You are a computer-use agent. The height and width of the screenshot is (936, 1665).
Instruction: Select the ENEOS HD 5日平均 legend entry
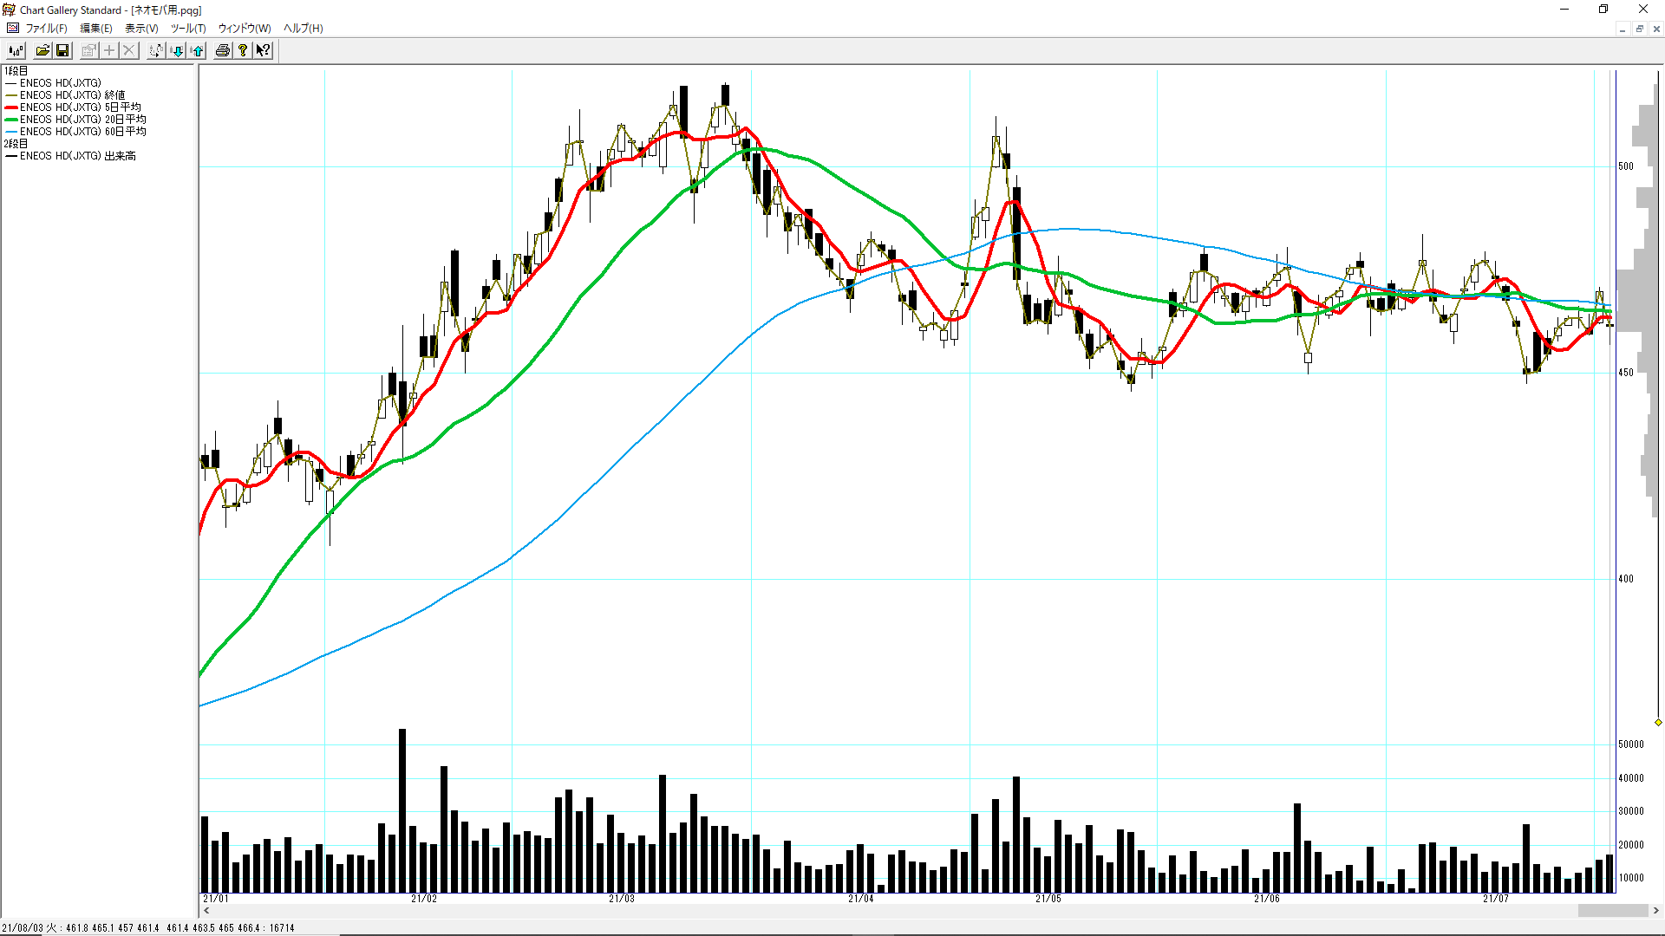point(80,107)
